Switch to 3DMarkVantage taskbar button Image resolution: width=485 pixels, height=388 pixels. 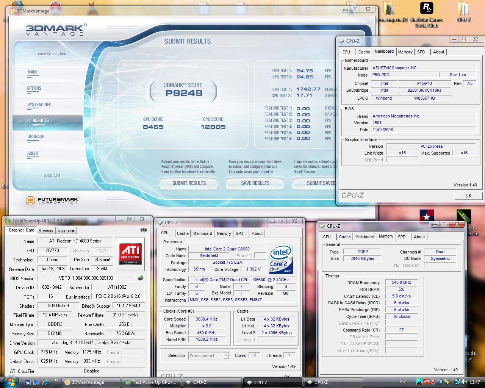tap(91, 382)
